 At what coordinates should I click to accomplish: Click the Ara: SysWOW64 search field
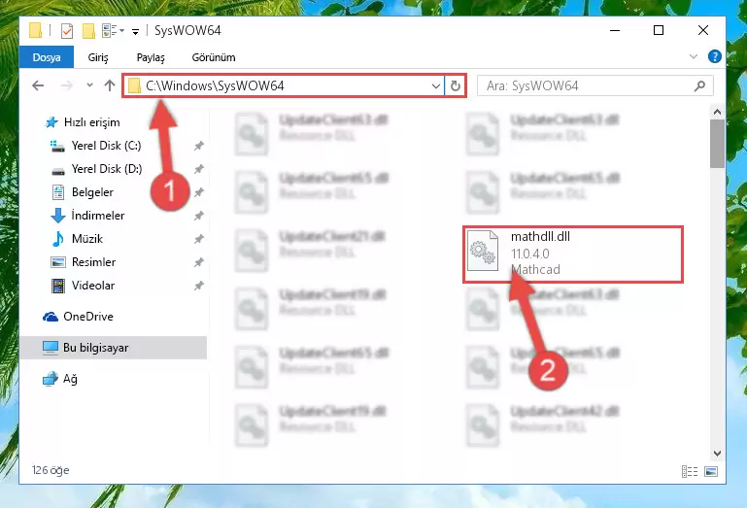point(595,85)
